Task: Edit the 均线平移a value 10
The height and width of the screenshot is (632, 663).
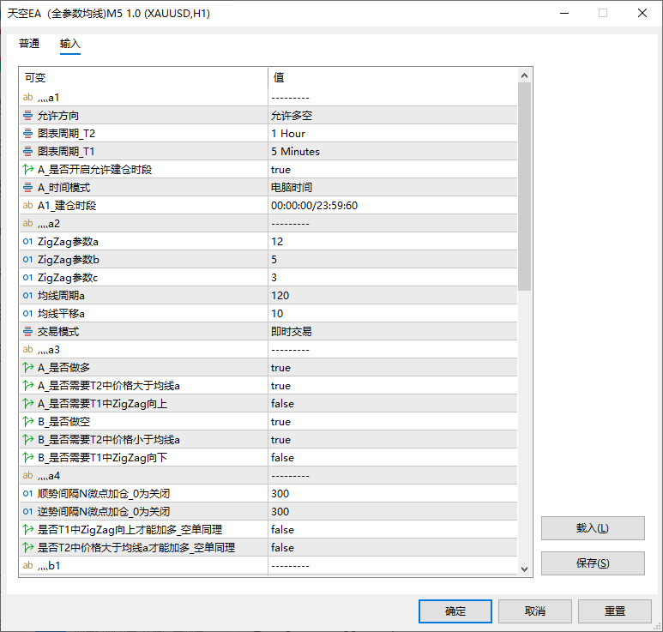Action: tap(392, 313)
